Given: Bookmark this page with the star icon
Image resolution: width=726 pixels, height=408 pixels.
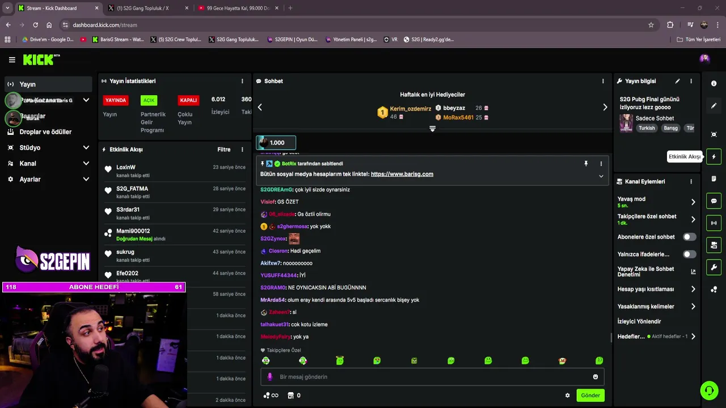Looking at the screenshot, I should pos(651,25).
